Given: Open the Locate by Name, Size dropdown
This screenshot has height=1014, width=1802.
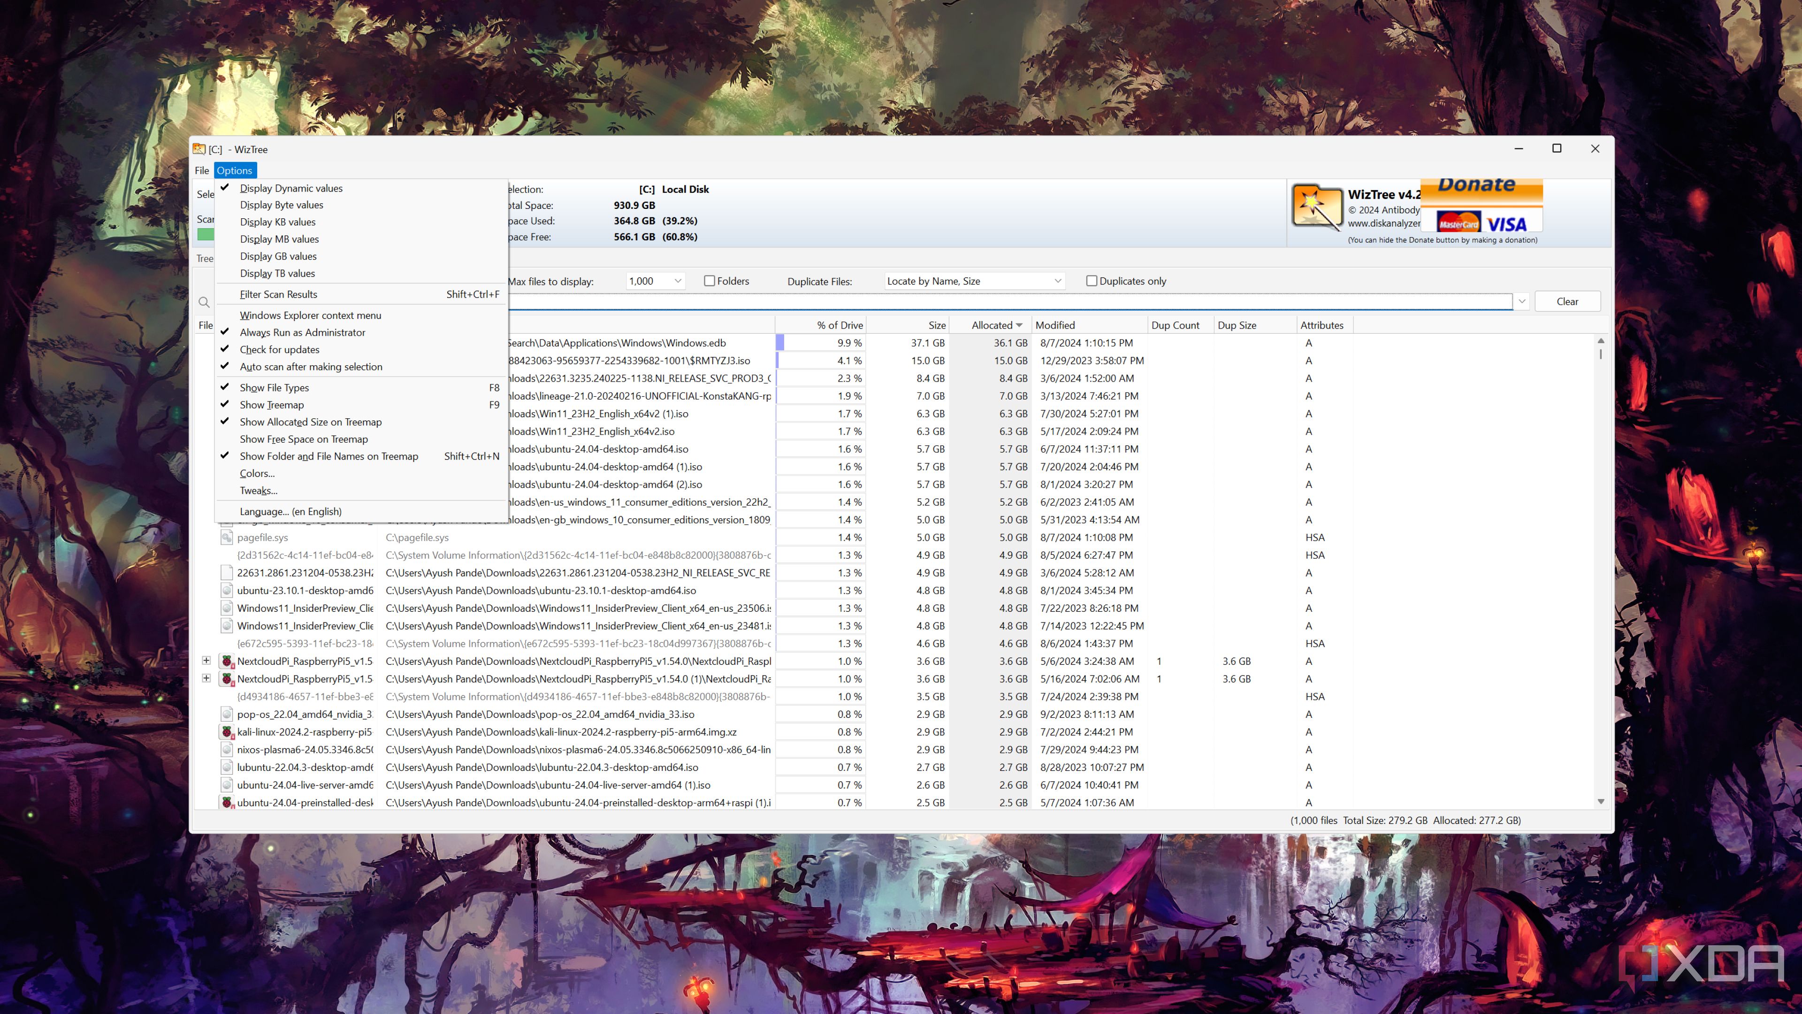Looking at the screenshot, I should (x=1057, y=281).
